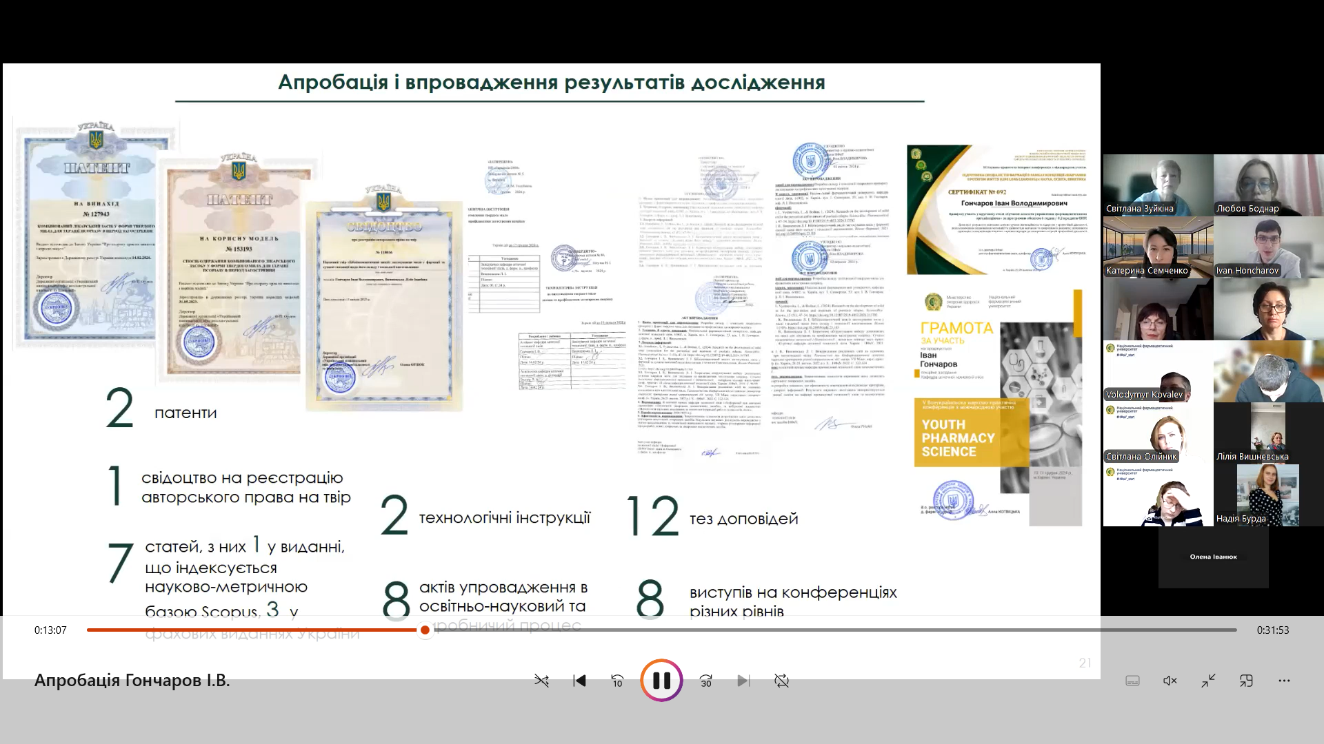Select Любов Боднар participant video tile

pyautogui.click(x=1269, y=185)
